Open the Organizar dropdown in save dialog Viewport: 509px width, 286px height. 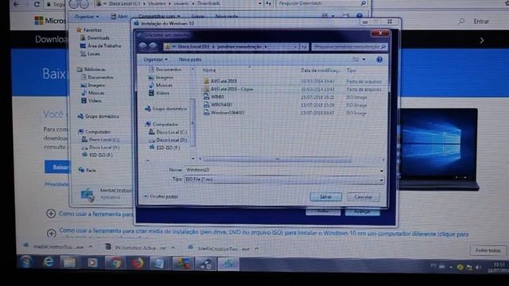click(x=156, y=60)
